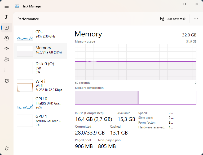The width and height of the screenshot is (203, 155).
Task: Click the Speed label
Action: [x=143, y=113]
